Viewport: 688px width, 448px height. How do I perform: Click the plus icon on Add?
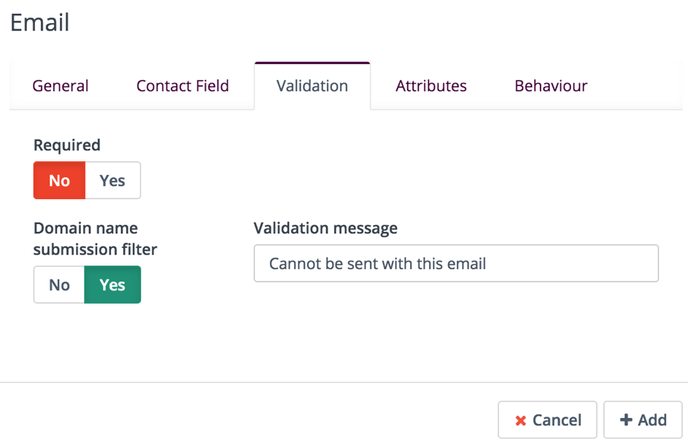[626, 420]
